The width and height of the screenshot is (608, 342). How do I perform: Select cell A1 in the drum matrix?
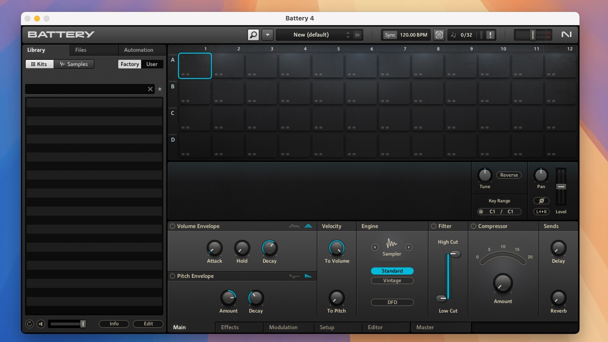[x=195, y=66]
